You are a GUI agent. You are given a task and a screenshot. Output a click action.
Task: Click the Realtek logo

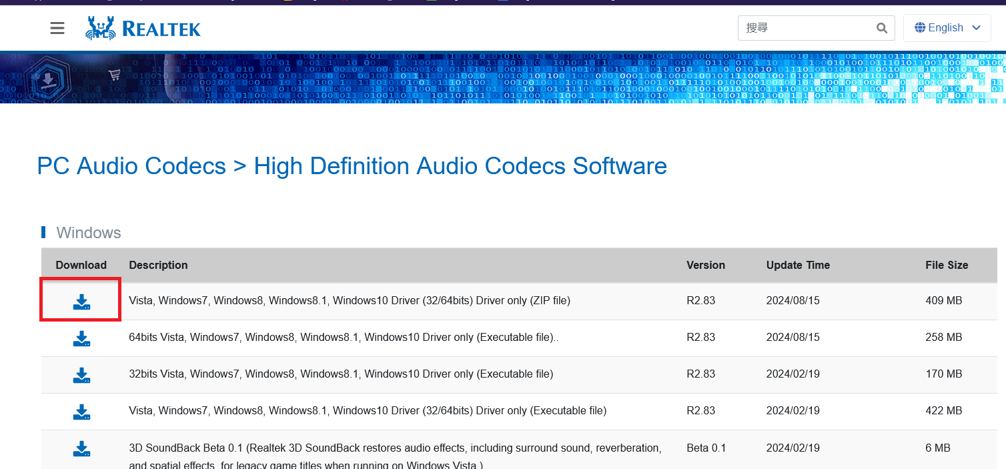pyautogui.click(x=143, y=28)
